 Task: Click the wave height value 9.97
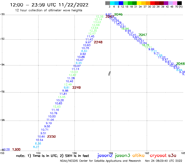click(x=88, y=42)
